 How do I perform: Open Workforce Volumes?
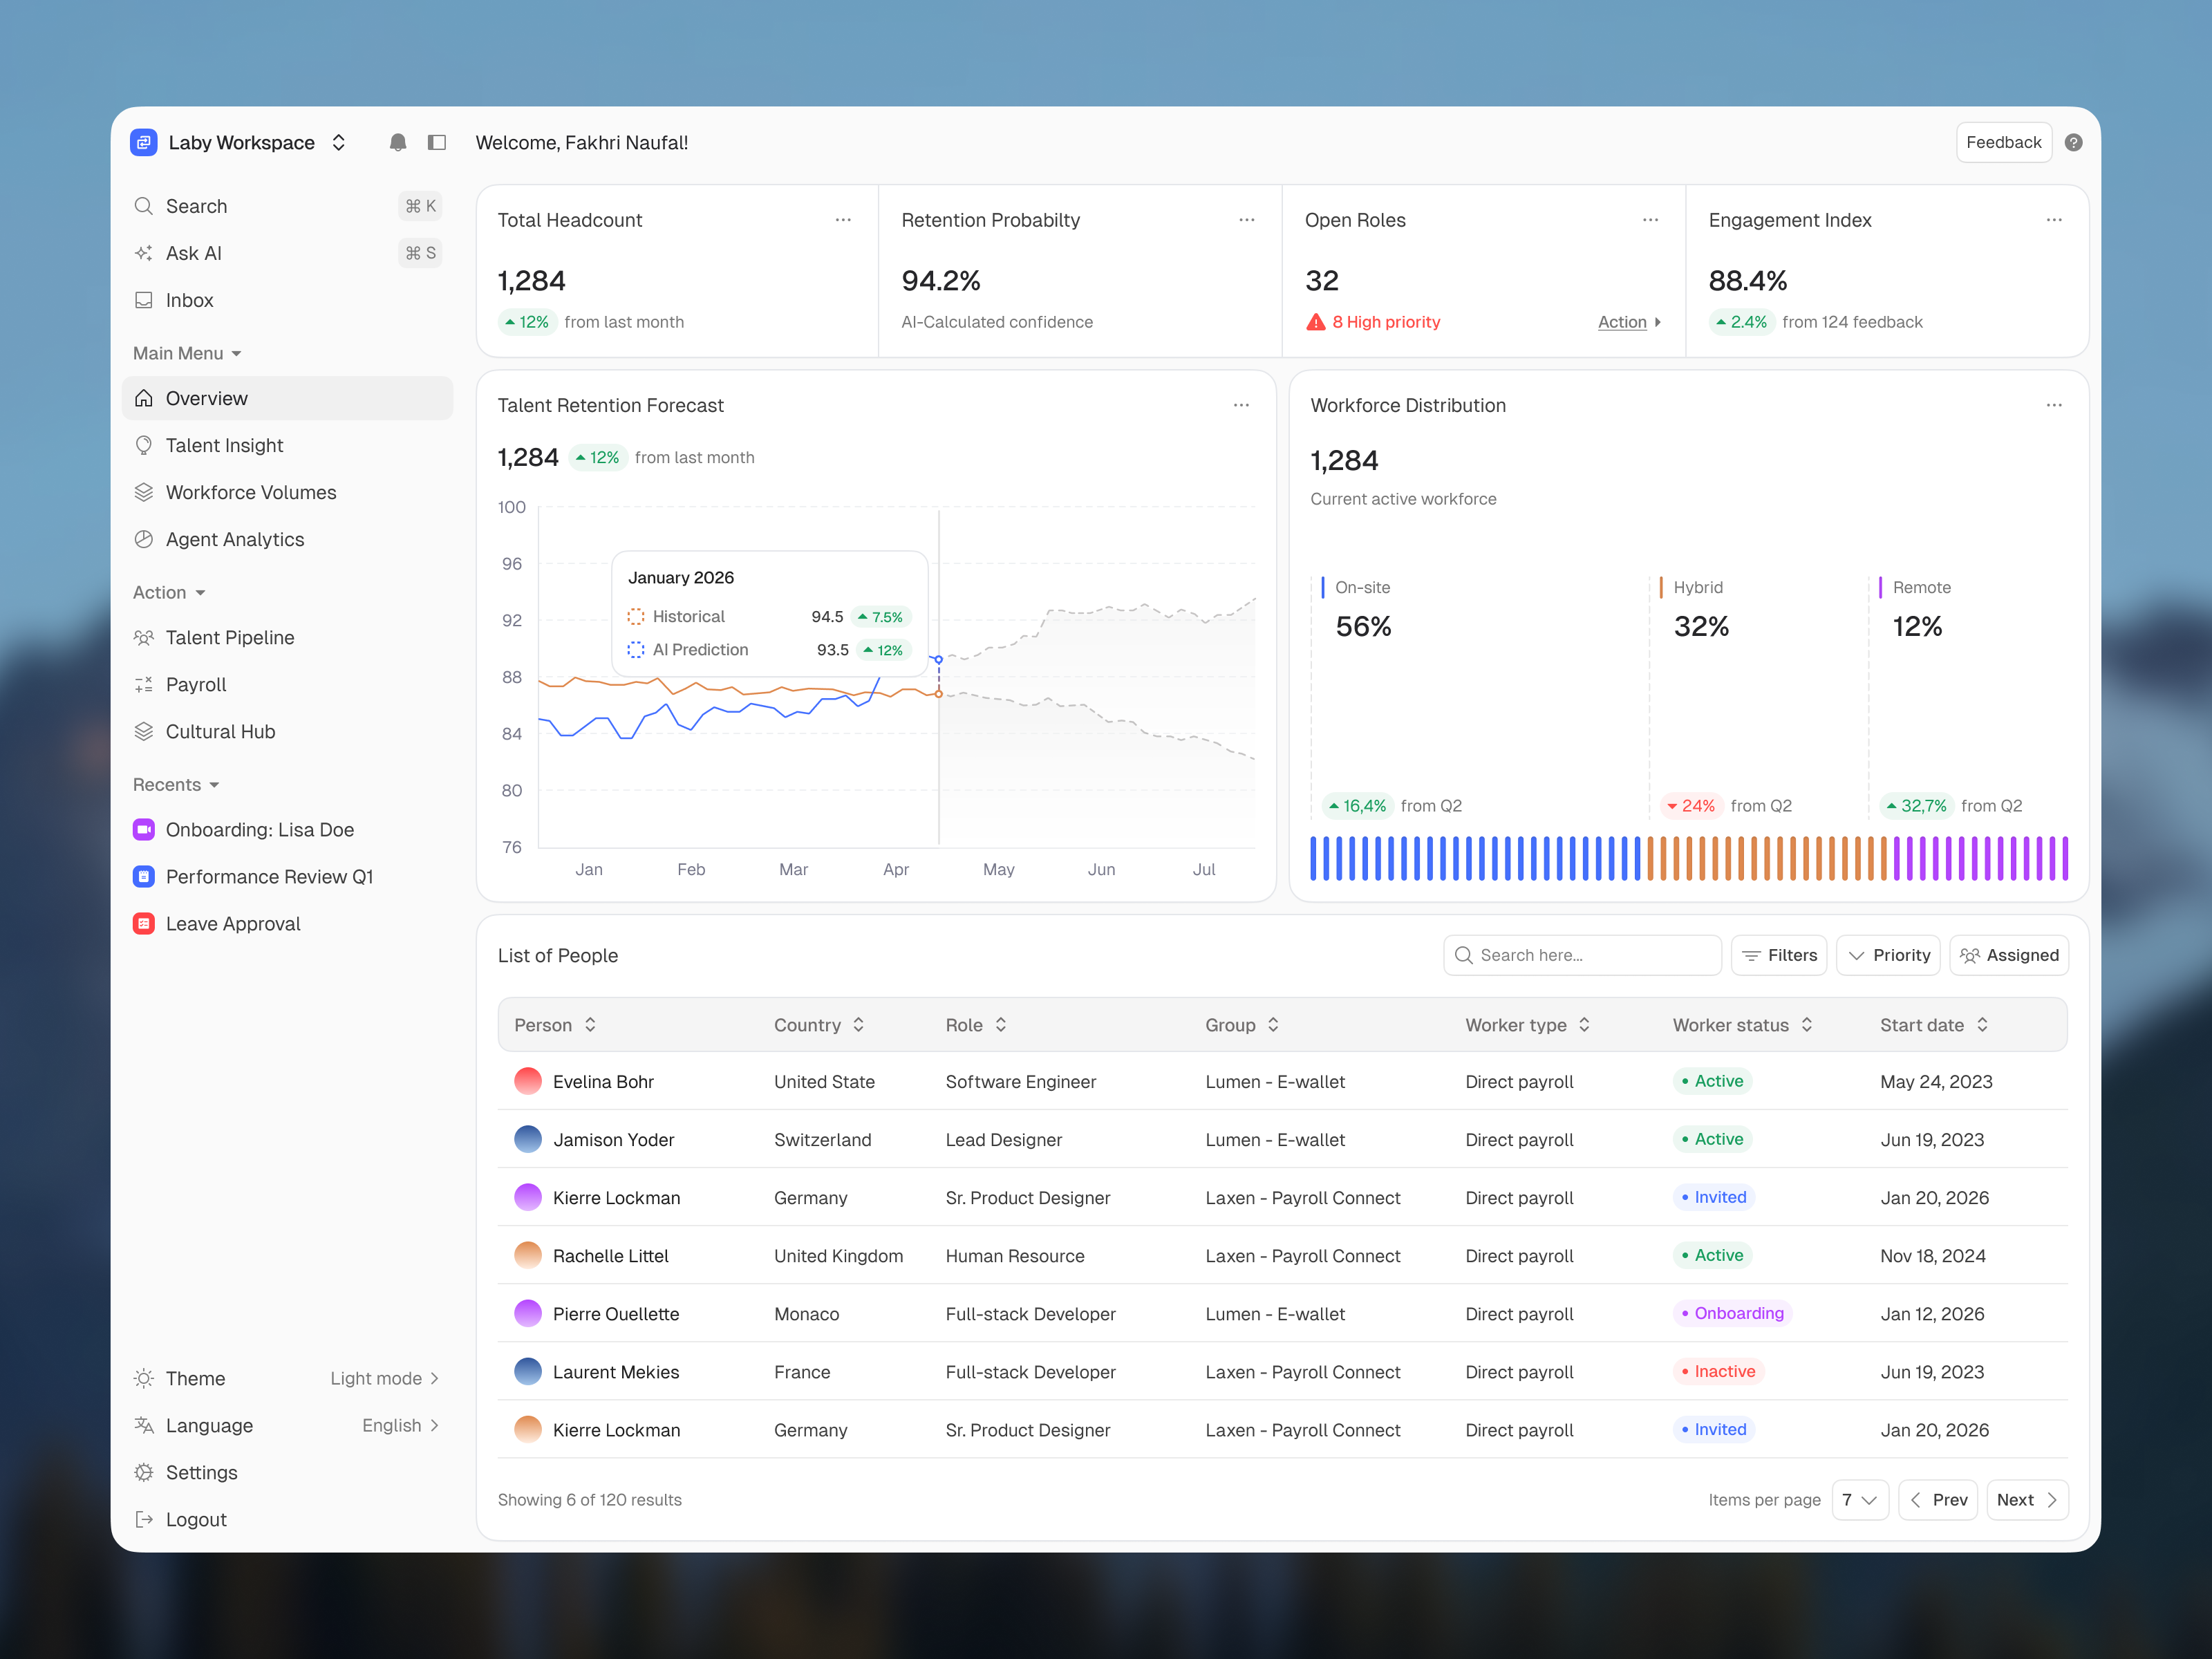click(251, 492)
